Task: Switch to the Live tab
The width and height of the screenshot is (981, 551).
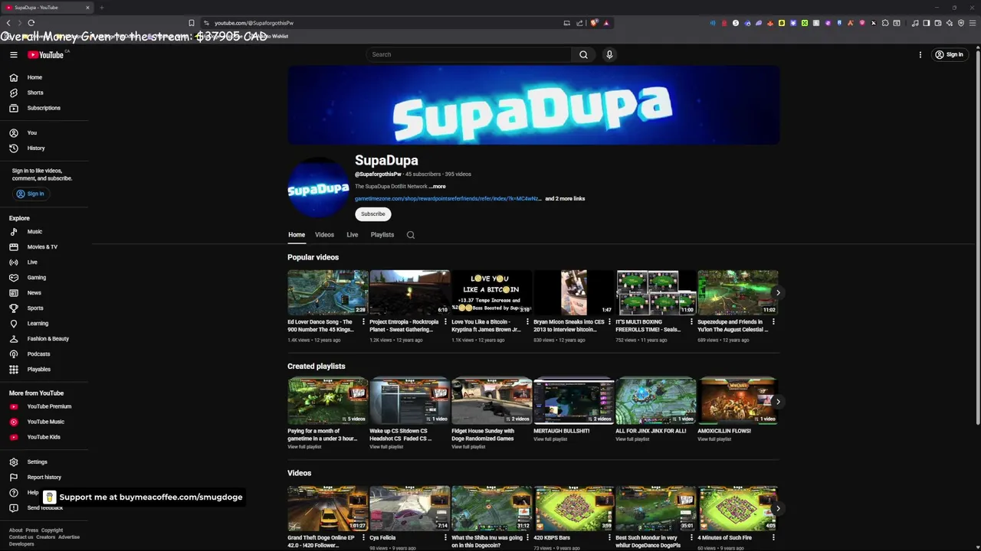Action: click(x=353, y=235)
